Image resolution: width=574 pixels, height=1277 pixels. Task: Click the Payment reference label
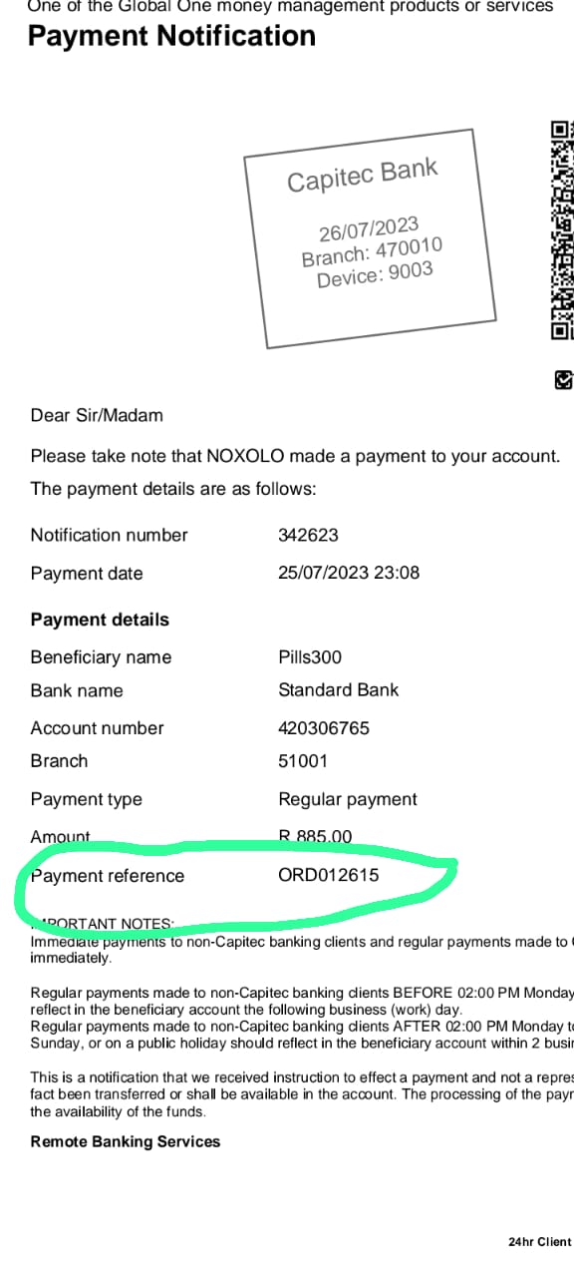pos(108,876)
